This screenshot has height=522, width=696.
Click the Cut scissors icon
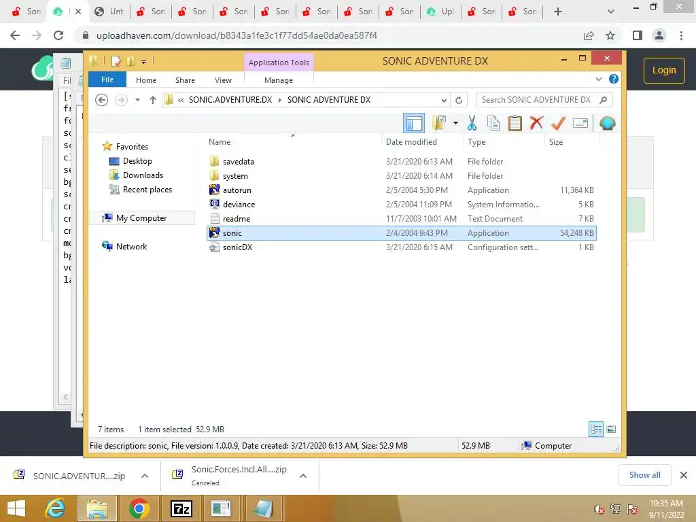click(472, 123)
